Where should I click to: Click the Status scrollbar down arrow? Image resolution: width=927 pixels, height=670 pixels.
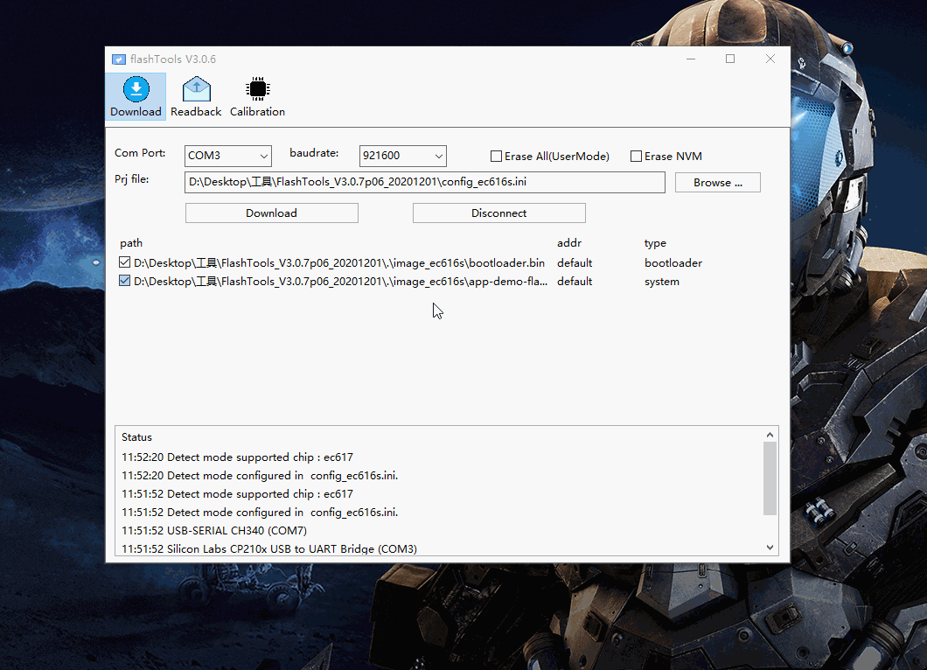tap(770, 548)
